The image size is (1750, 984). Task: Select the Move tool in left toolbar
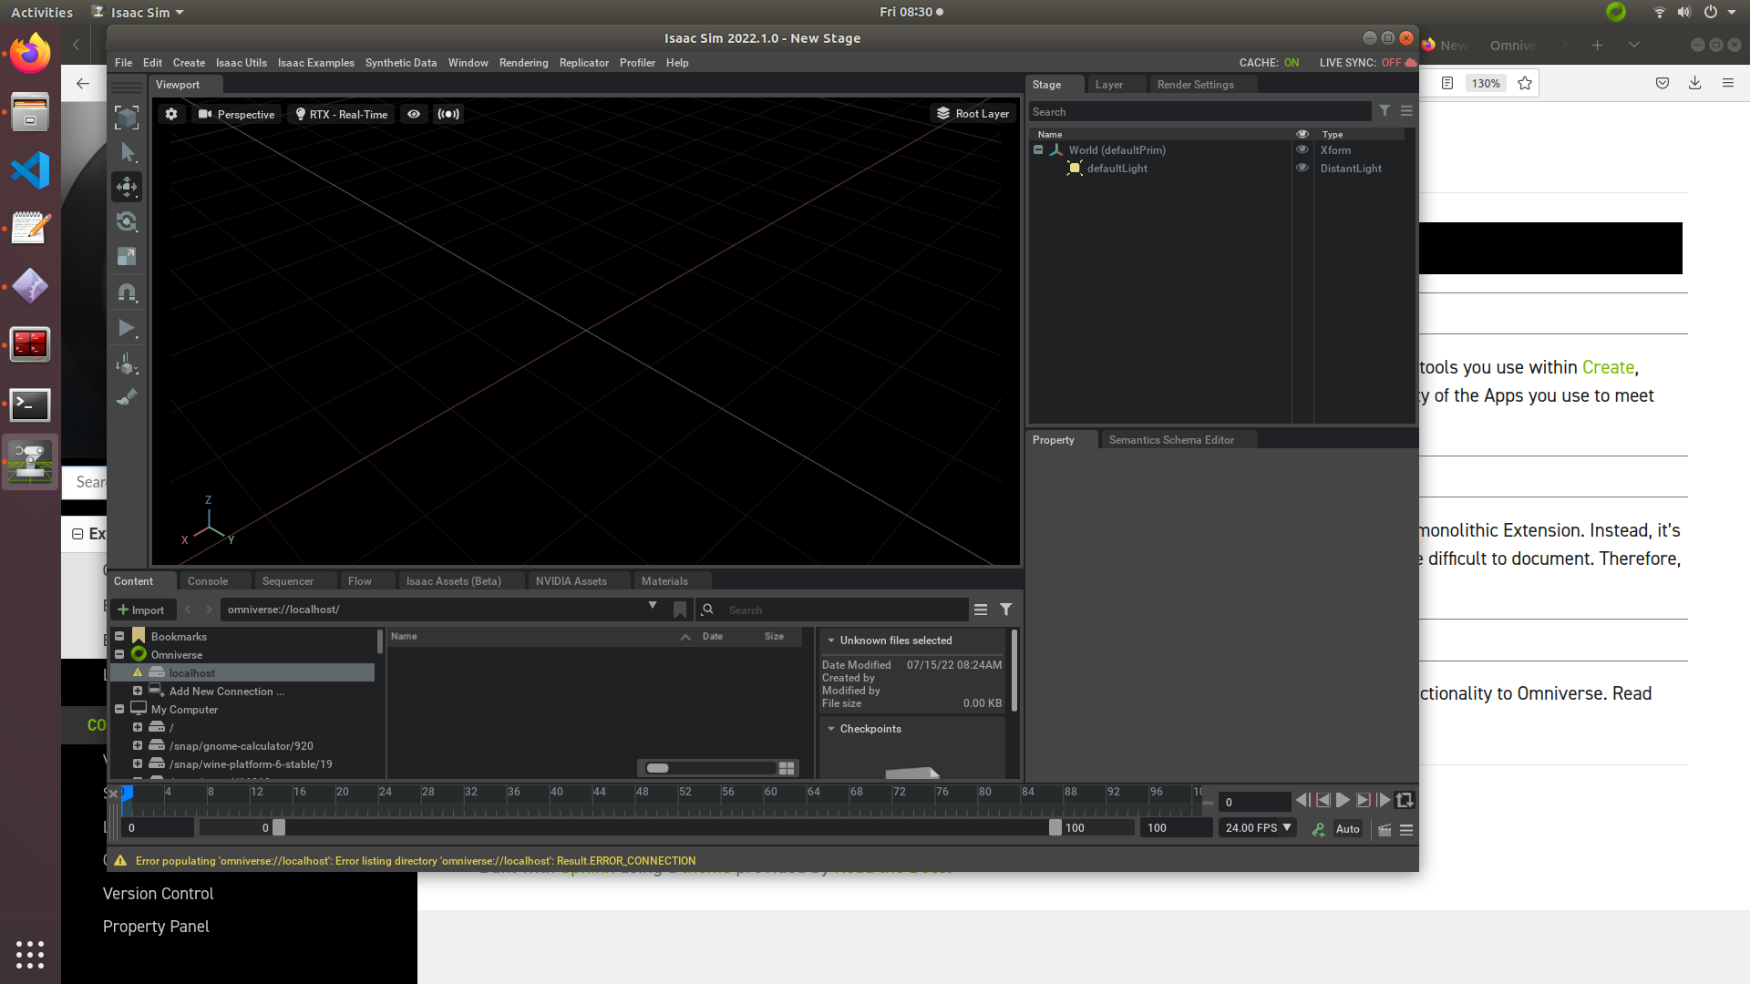pos(127,187)
